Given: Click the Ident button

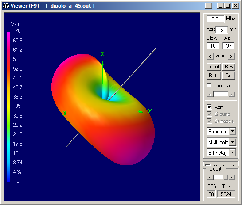Looking at the screenshot, I should (214, 67).
